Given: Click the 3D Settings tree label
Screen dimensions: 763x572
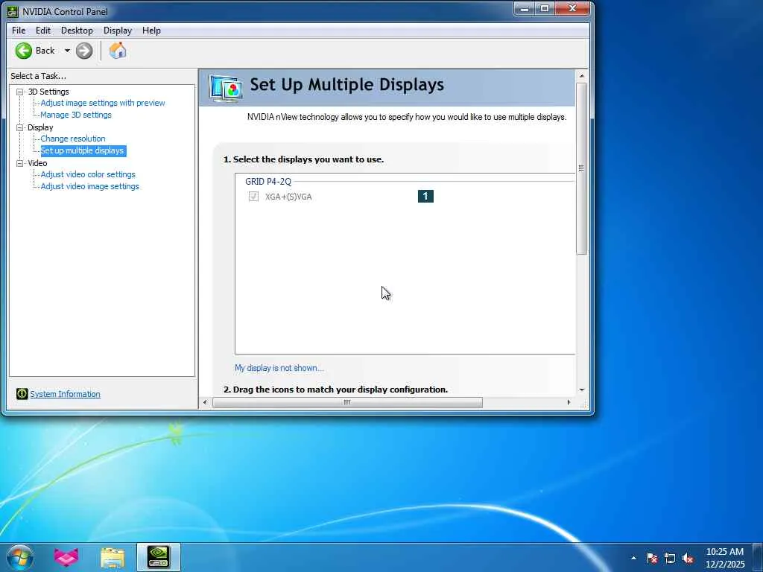Looking at the screenshot, I should (x=48, y=92).
